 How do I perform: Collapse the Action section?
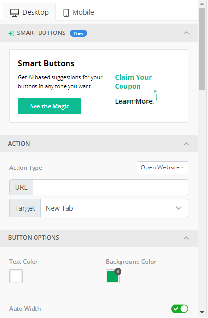click(x=186, y=144)
